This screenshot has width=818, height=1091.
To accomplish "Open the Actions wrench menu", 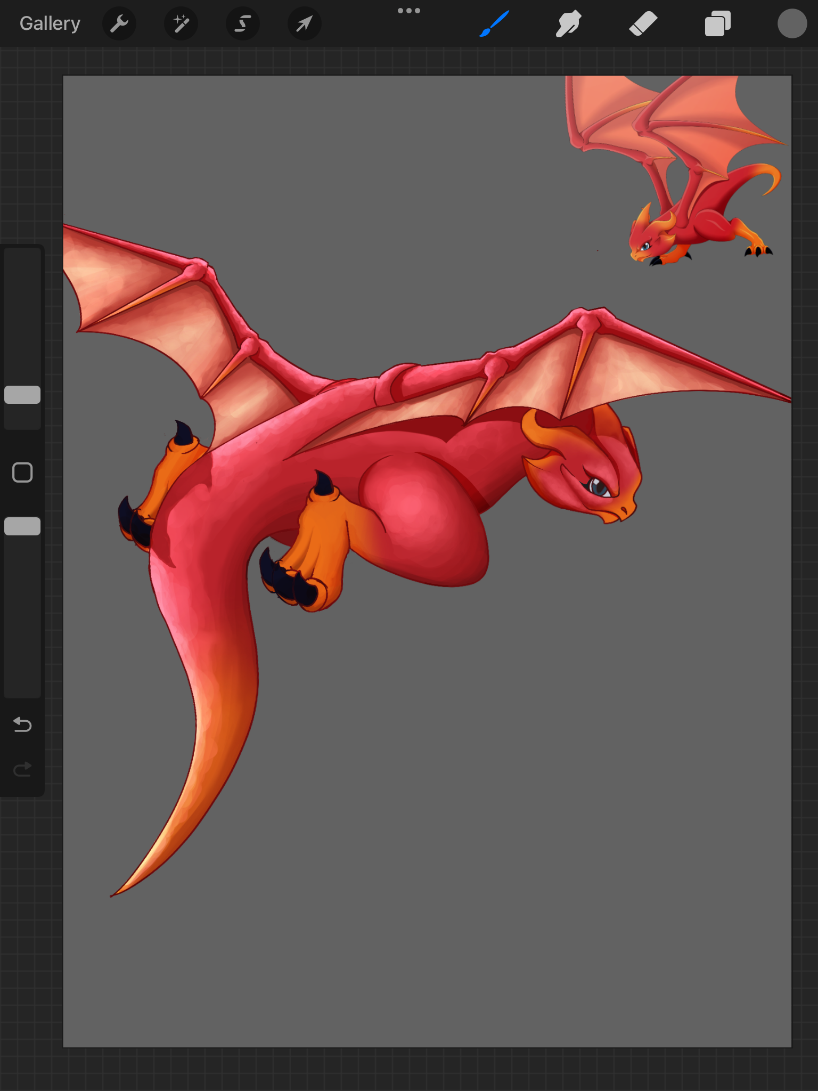I will [x=119, y=23].
